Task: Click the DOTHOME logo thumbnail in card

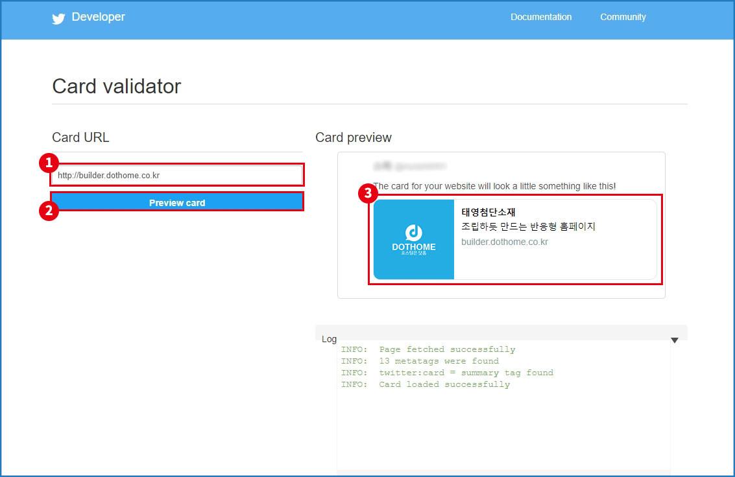Action: (x=414, y=240)
